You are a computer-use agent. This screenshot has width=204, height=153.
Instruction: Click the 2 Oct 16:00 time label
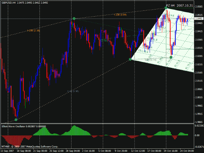88,151
